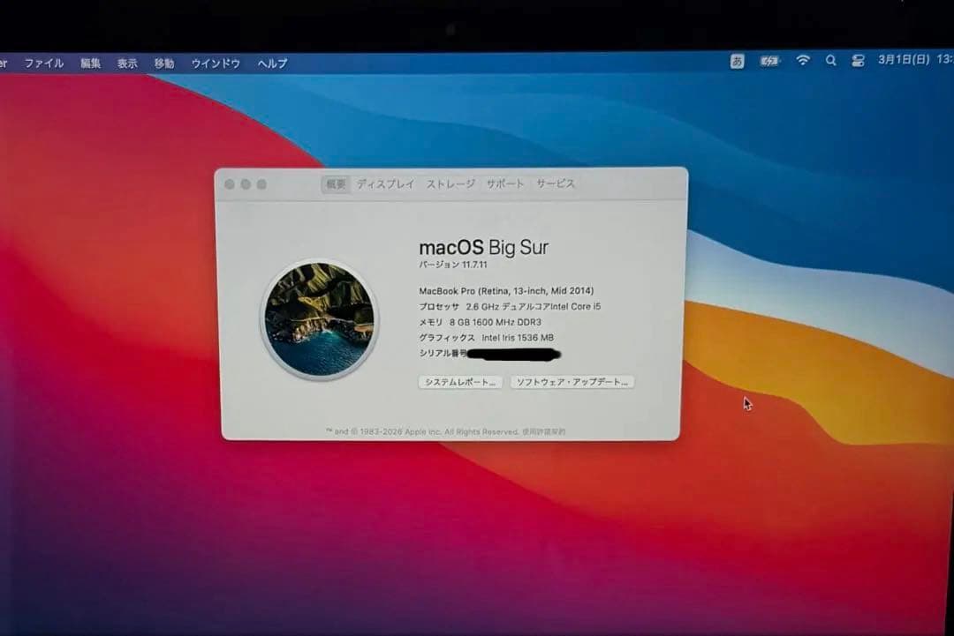
Task: Click the グラフィックス Intel Iris line
Action: click(486, 338)
